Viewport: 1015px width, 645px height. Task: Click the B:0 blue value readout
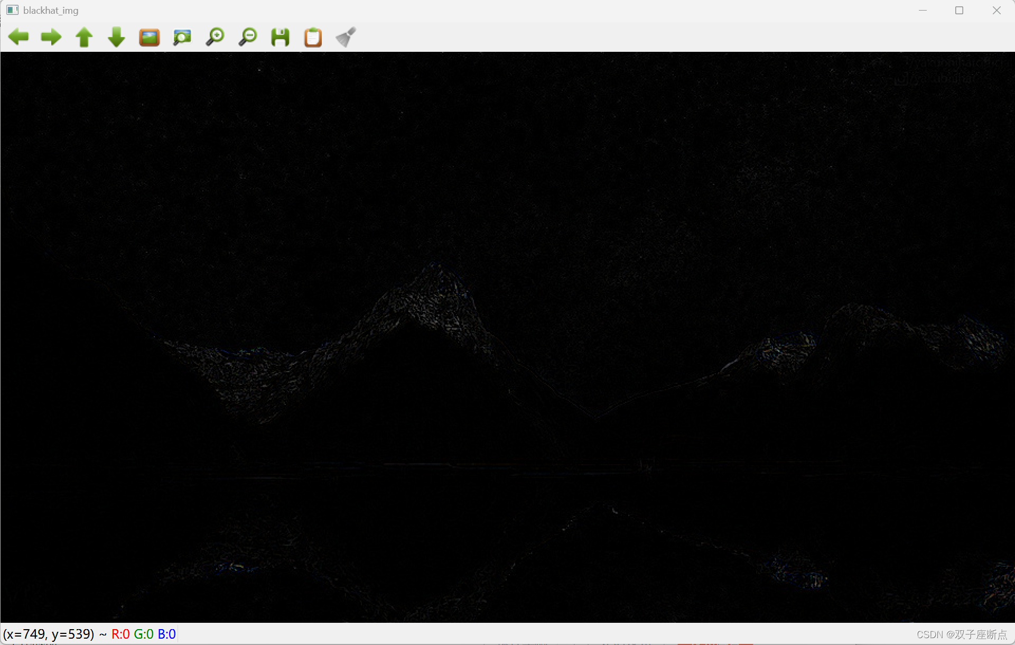(x=166, y=634)
